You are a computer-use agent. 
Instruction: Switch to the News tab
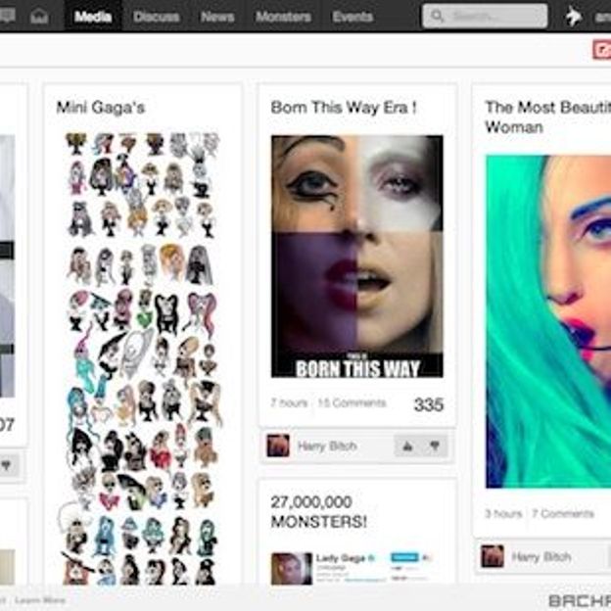[x=217, y=17]
